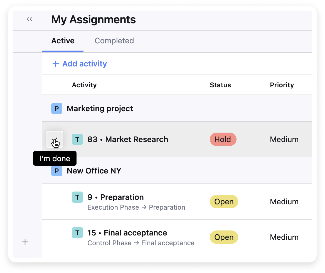Viewport: 325px width, 273px height.
Task: Select the Active tab
Action: pyautogui.click(x=63, y=41)
